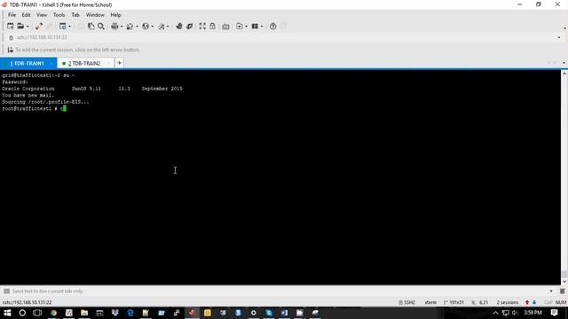Expand the Properties icon dropdown arrow
Viewport: 568px width, 319px height.
coord(69,27)
